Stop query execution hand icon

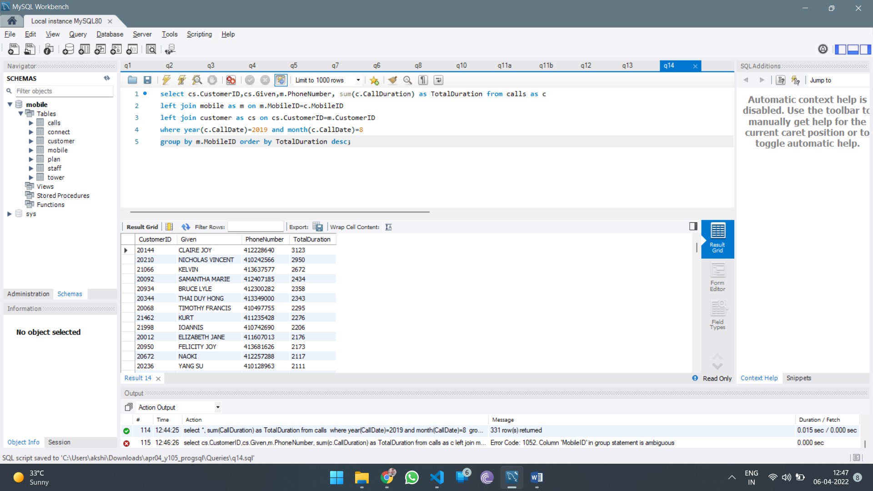[212, 80]
